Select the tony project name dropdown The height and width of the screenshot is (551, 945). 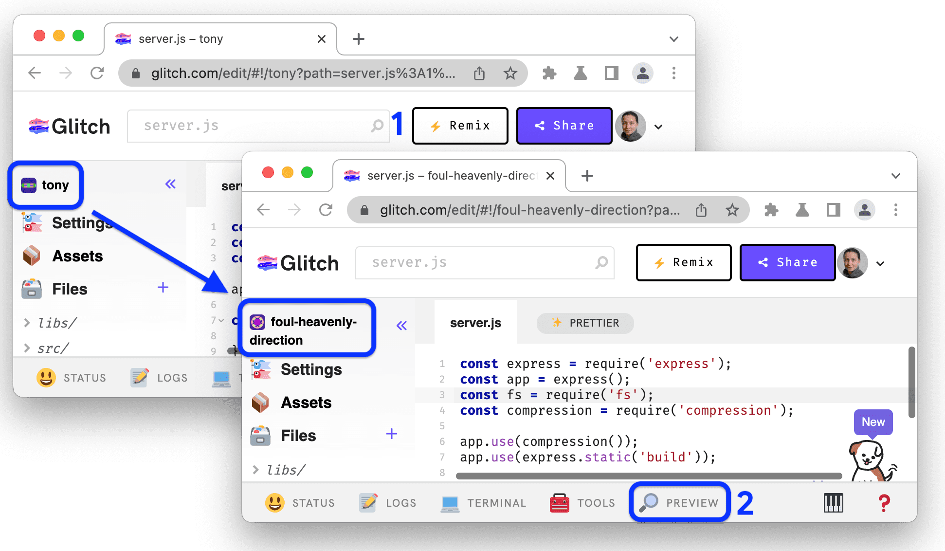[47, 184]
